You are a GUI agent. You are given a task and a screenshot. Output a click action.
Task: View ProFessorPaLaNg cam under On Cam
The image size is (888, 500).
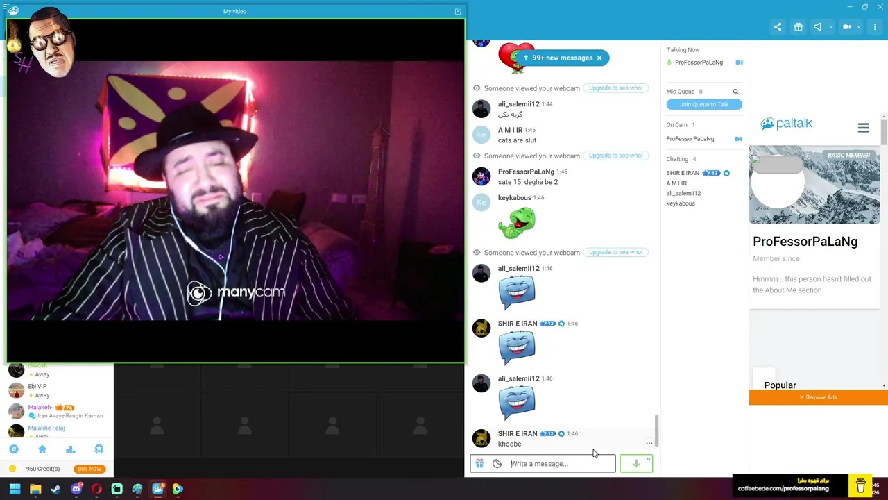(738, 139)
